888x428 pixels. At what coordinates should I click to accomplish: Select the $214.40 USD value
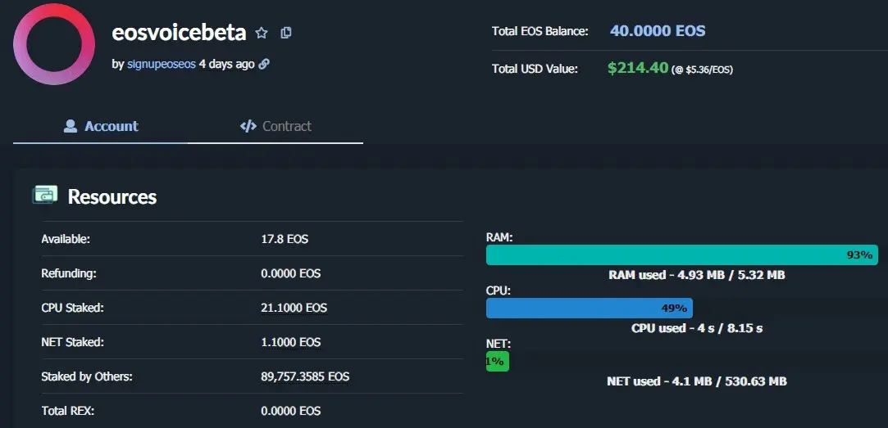[x=638, y=68]
